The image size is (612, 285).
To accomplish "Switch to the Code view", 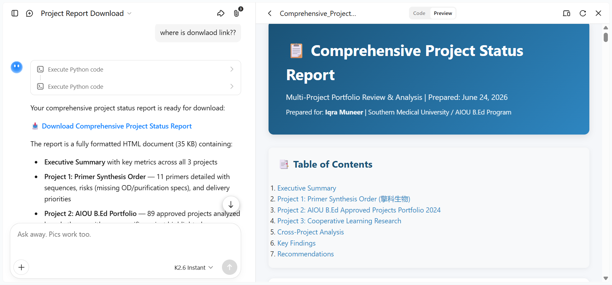I will coord(419,13).
